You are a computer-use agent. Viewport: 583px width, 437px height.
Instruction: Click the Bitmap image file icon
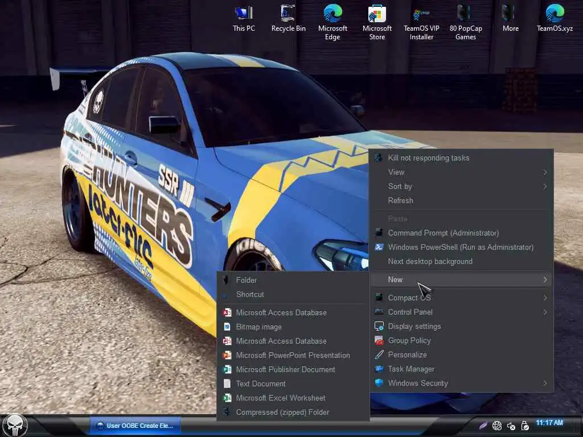pyautogui.click(x=227, y=327)
